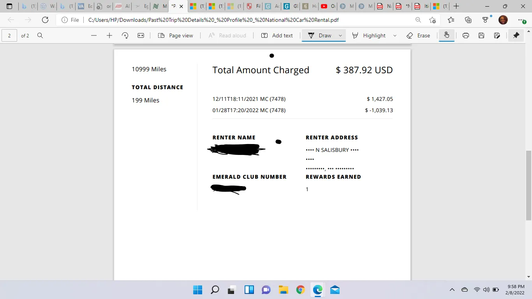Click the fit to width icon
532x299 pixels.
pos(141,35)
